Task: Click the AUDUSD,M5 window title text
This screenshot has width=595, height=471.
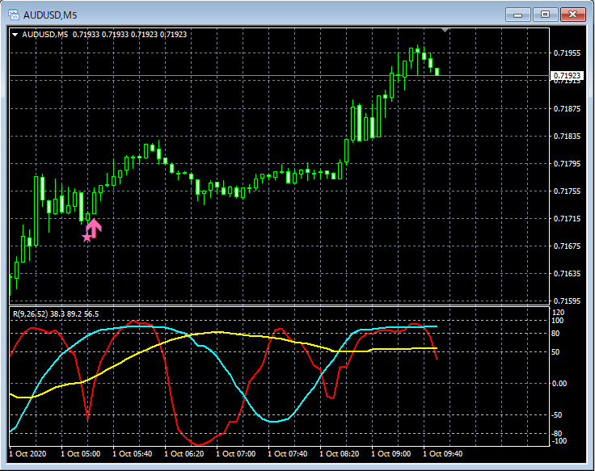Action: [x=50, y=15]
